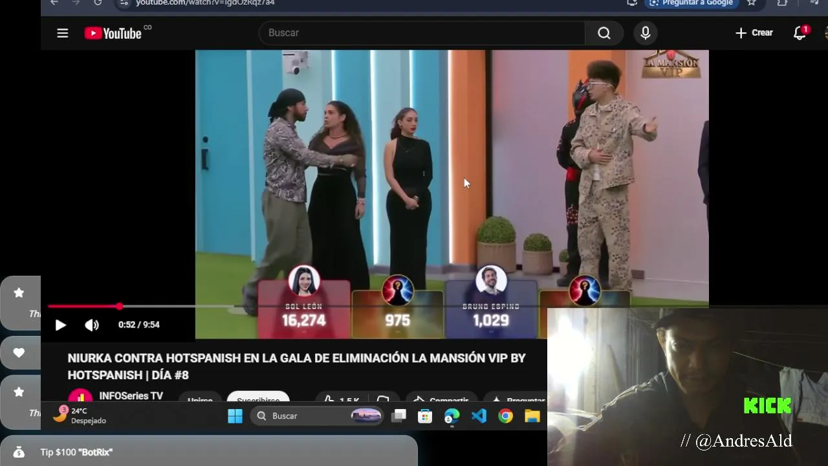Focus the YouTube Buscar search field

point(422,33)
